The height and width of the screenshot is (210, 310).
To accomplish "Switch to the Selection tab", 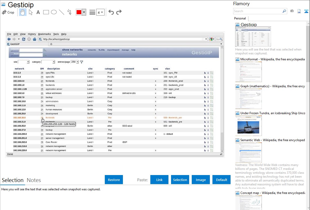I will (x=13, y=180).
